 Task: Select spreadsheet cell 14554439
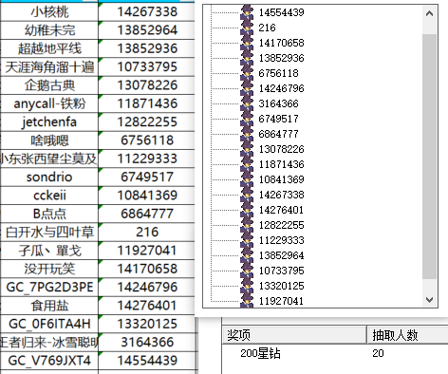click(147, 361)
